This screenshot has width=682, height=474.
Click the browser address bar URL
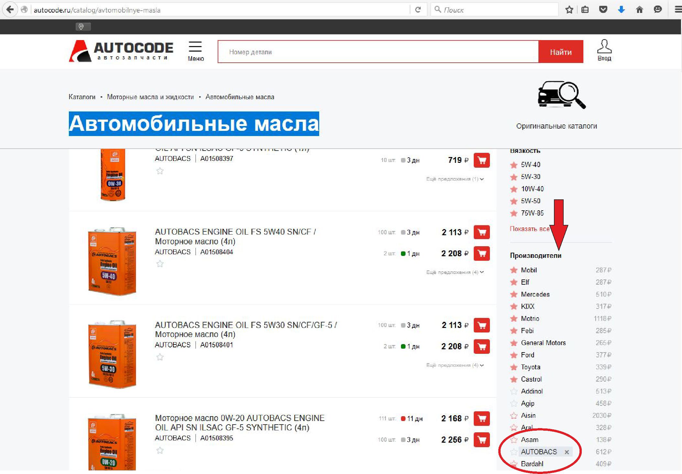coord(220,10)
